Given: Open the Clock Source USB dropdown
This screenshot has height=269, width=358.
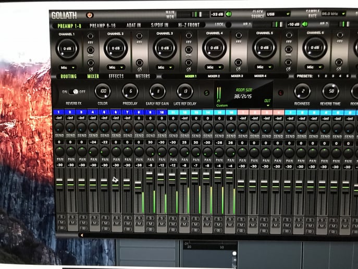Looking at the screenshot, I should pos(278,14).
